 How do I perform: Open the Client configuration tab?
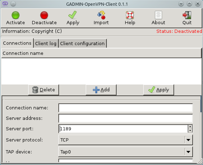click(83, 43)
